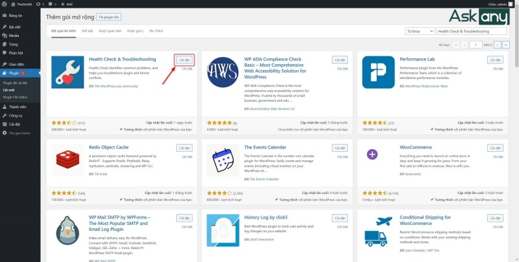The height and width of the screenshot is (262, 519).
Task: Click the WooCommerce purple plus icon
Action: (372, 154)
